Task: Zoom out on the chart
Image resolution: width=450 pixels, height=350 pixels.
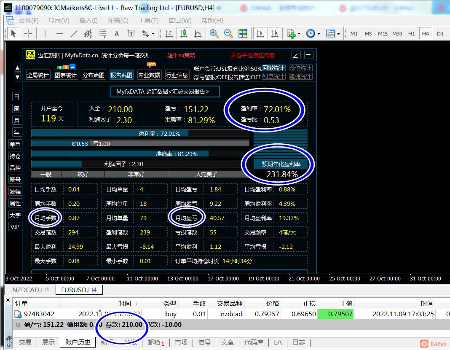Action: pyautogui.click(x=228, y=34)
